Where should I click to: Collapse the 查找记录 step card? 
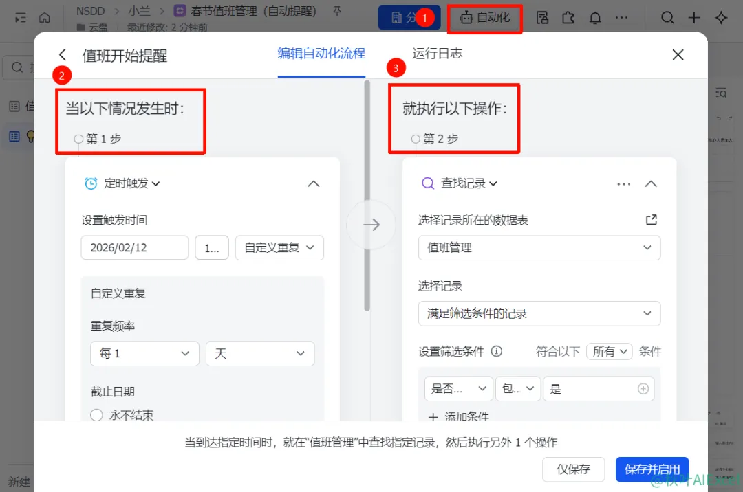click(651, 183)
